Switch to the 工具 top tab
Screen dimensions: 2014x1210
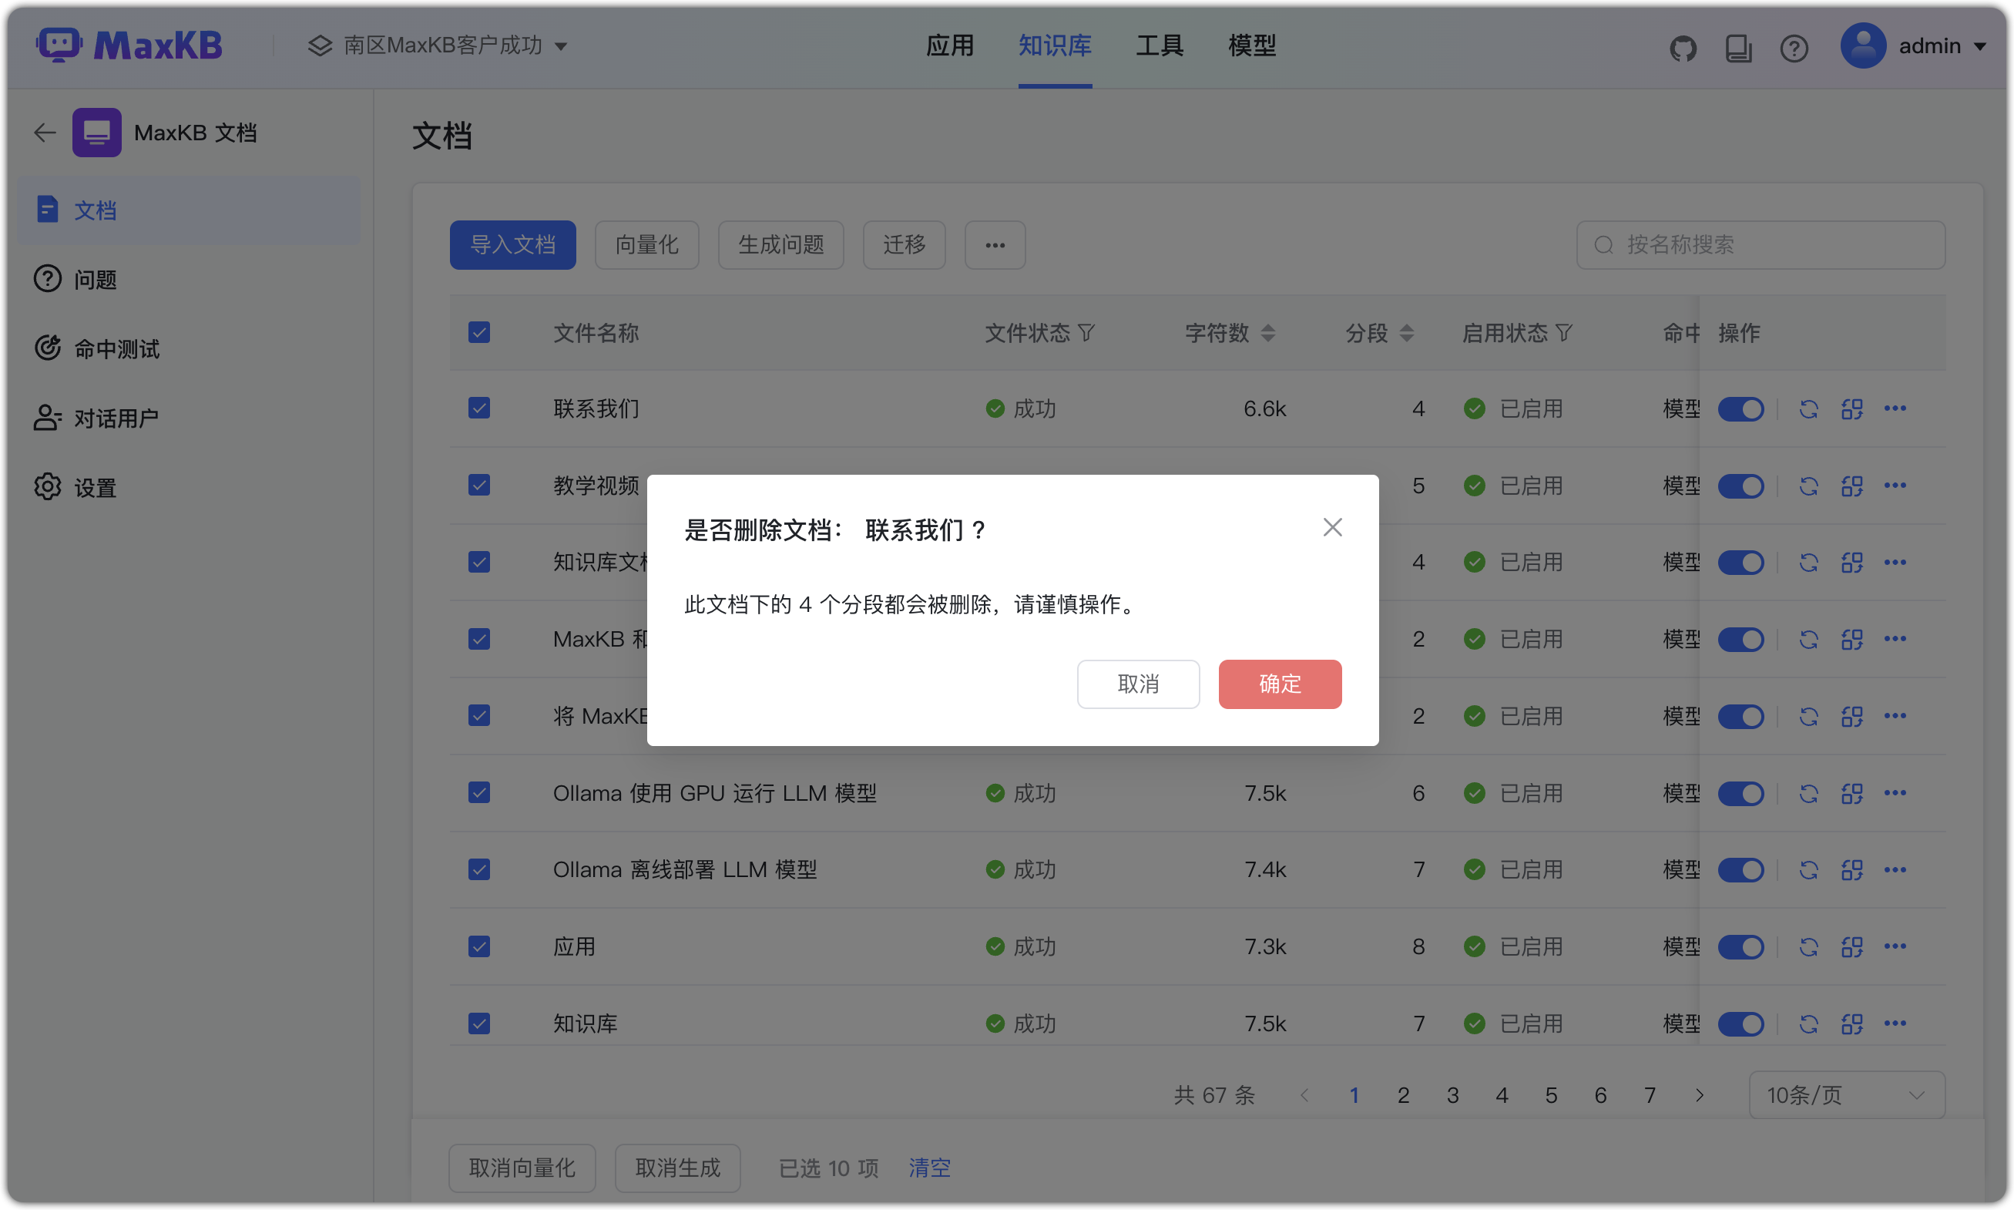pos(1159,45)
